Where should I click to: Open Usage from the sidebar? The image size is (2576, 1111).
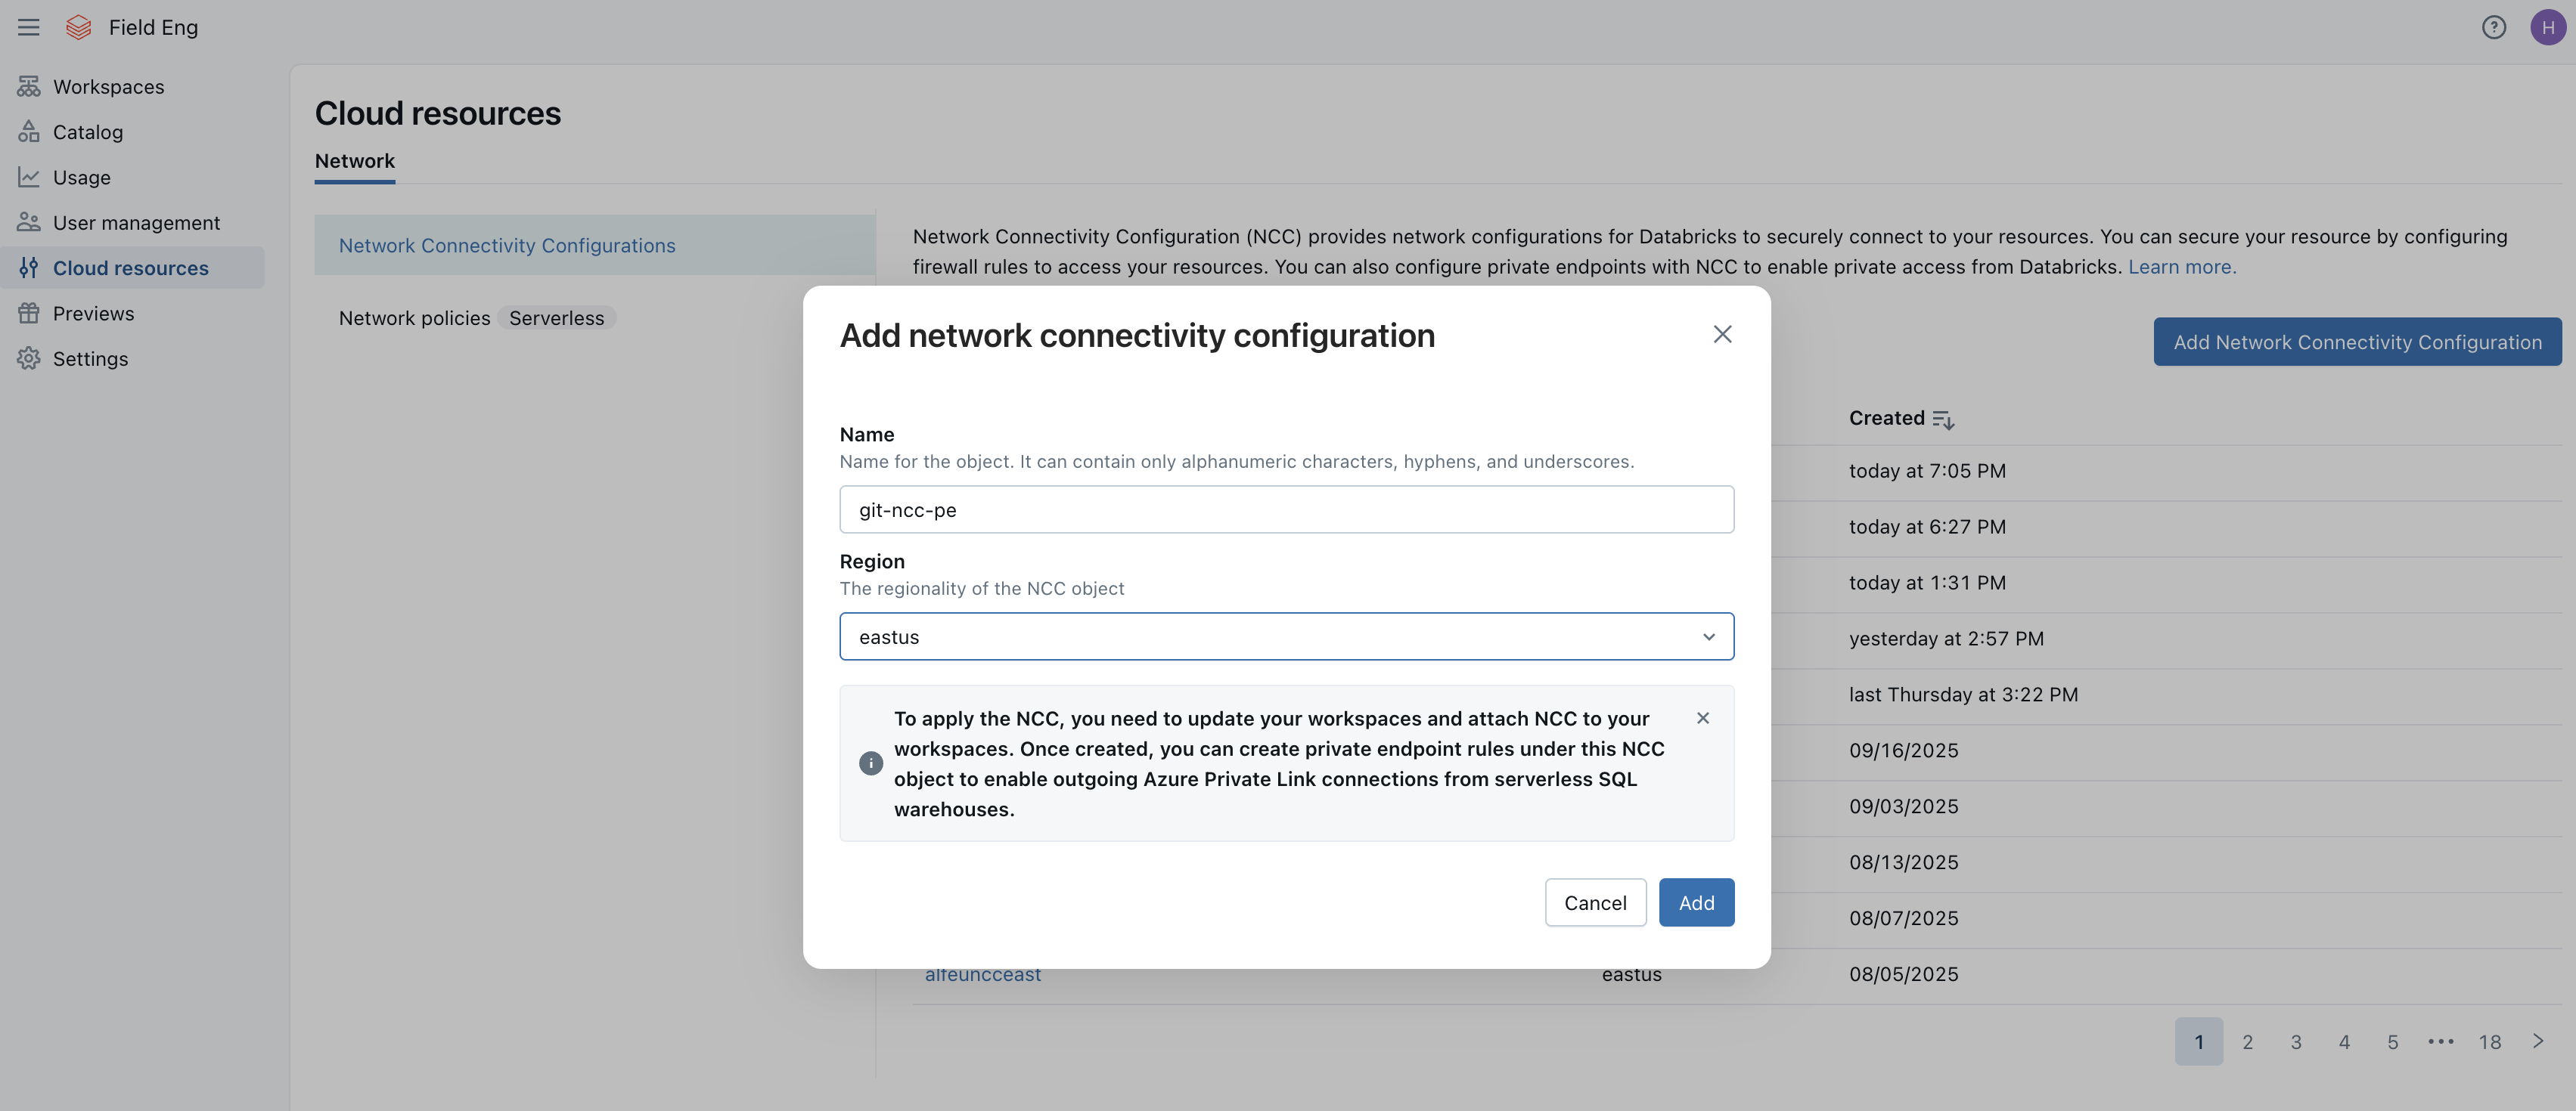29,177
